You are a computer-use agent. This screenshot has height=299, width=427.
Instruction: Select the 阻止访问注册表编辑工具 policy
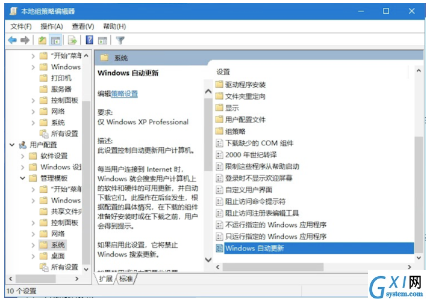pos(257,213)
